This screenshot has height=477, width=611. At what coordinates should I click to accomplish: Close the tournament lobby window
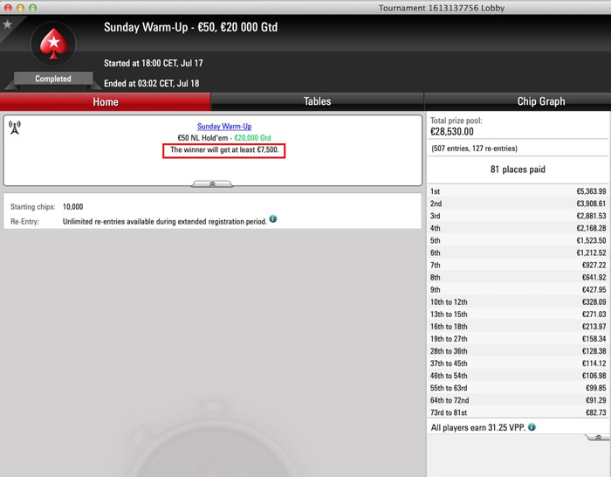click(x=9, y=7)
